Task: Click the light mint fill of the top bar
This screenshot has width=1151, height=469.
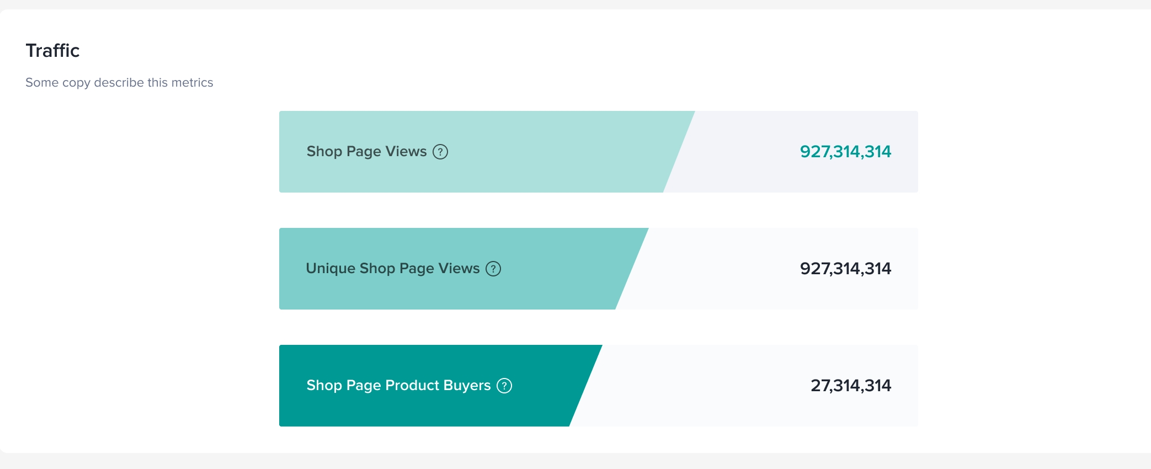Action: pos(552,152)
